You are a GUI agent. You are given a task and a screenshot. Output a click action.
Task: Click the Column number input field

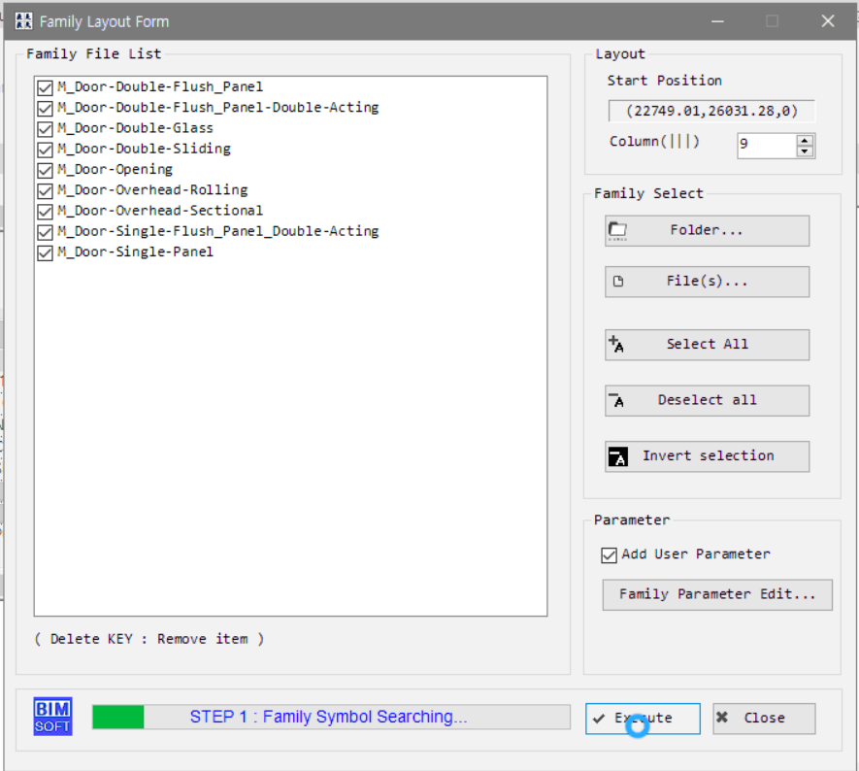pyautogui.click(x=767, y=146)
